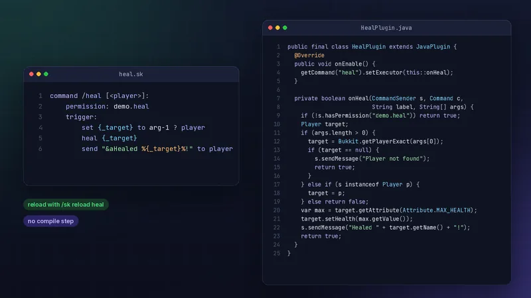Screen dimensions: 531x298
Task: Click the 'Player target;' declaration line
Action: tap(325, 124)
